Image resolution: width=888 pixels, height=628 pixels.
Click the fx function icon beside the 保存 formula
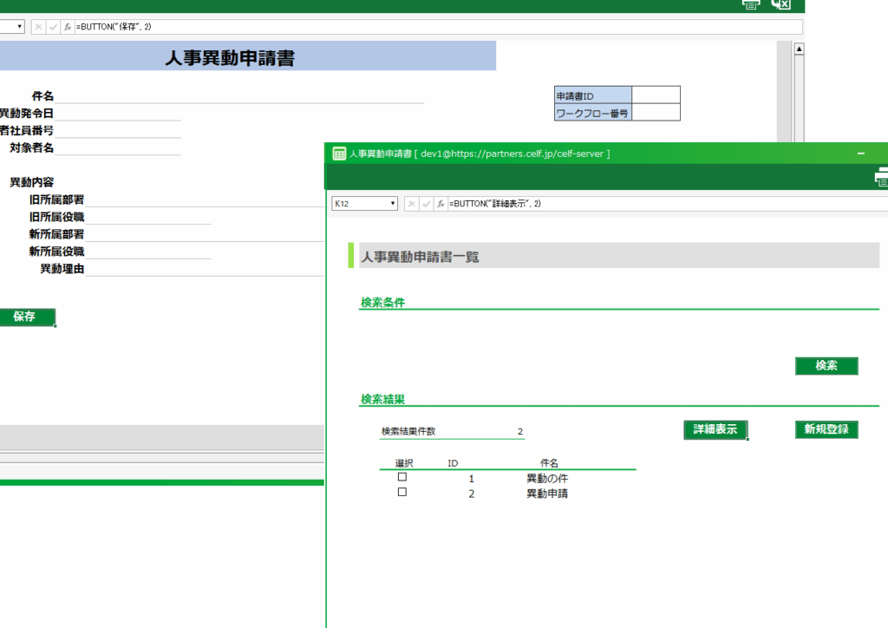pyautogui.click(x=67, y=27)
